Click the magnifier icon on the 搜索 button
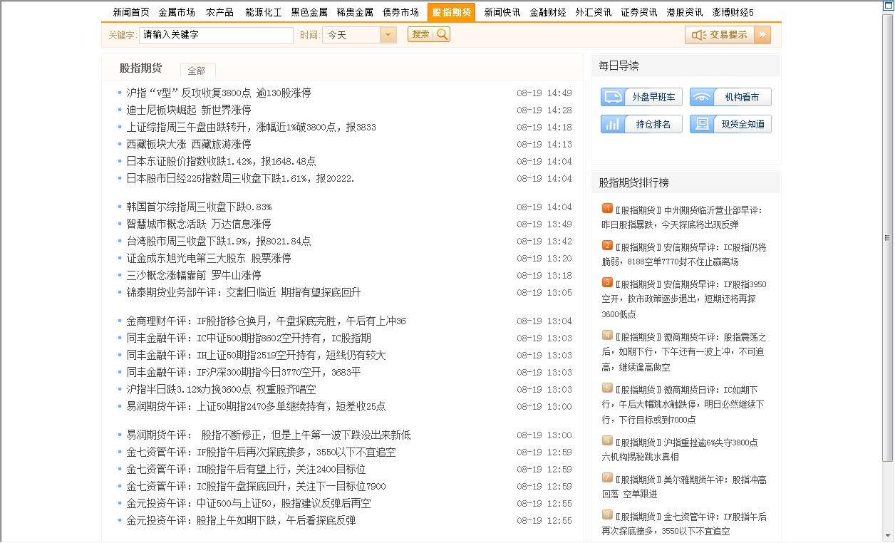895x543 pixels. tap(442, 34)
